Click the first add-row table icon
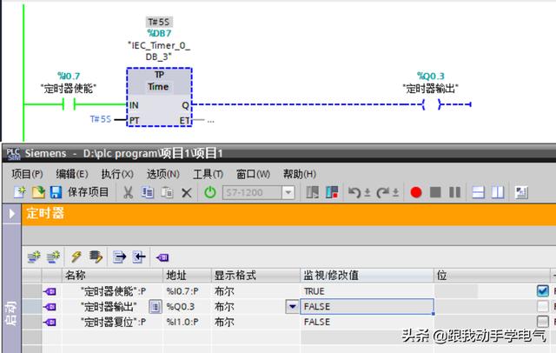 pos(34,256)
